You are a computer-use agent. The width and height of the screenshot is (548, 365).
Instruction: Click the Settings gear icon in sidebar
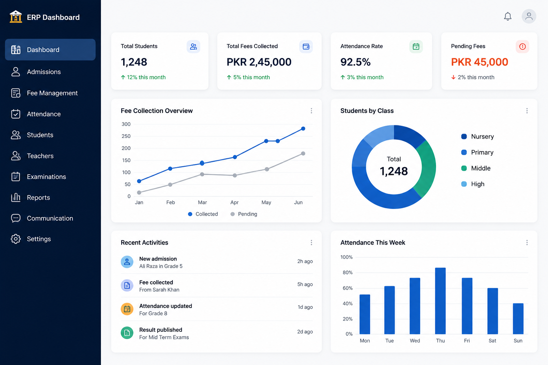(x=16, y=239)
